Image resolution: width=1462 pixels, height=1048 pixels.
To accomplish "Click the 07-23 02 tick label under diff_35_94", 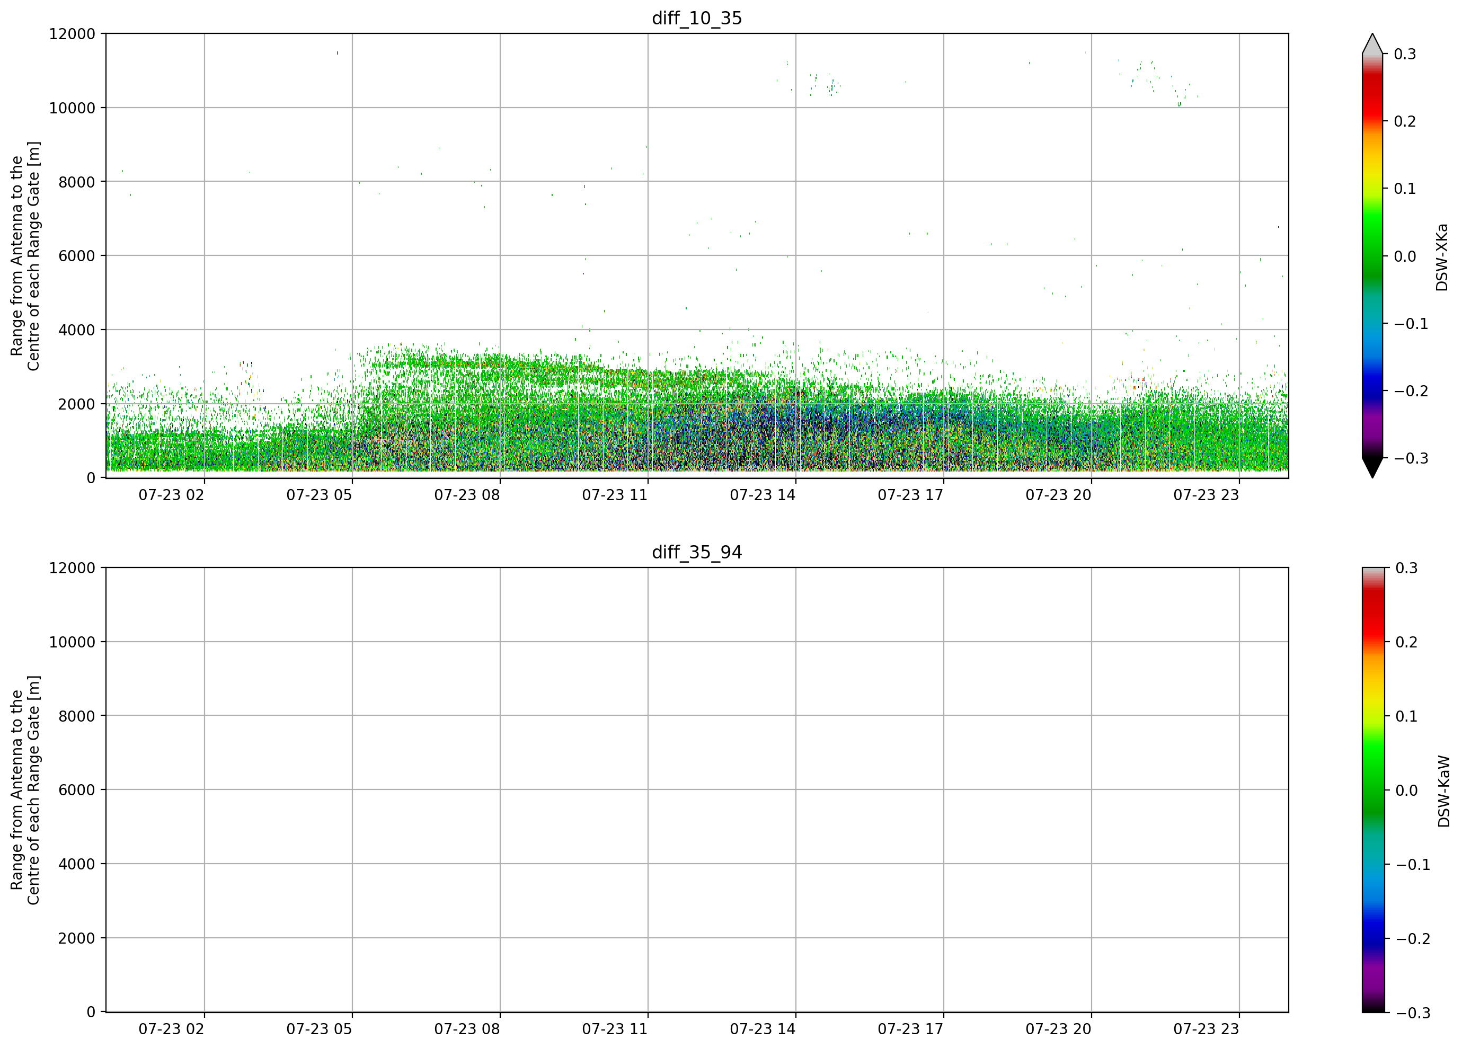I will tap(172, 1029).
